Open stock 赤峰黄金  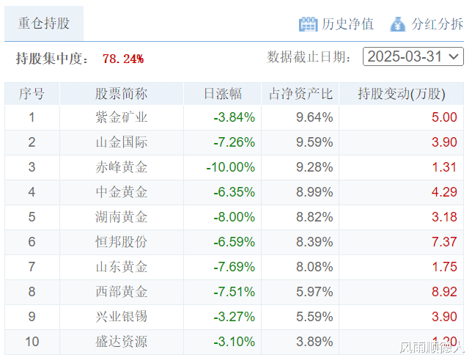click(x=122, y=167)
